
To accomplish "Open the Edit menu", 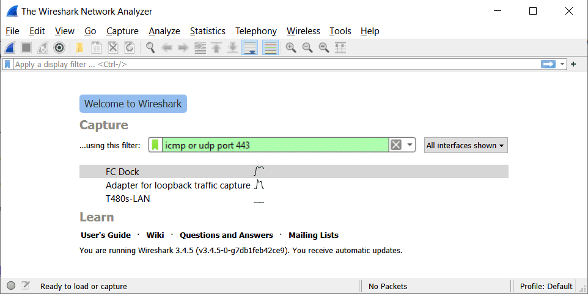I will pos(37,31).
